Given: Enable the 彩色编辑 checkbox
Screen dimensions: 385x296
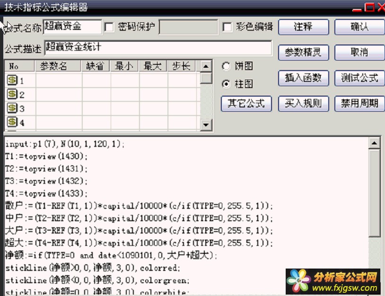Looking at the screenshot, I should (x=227, y=27).
